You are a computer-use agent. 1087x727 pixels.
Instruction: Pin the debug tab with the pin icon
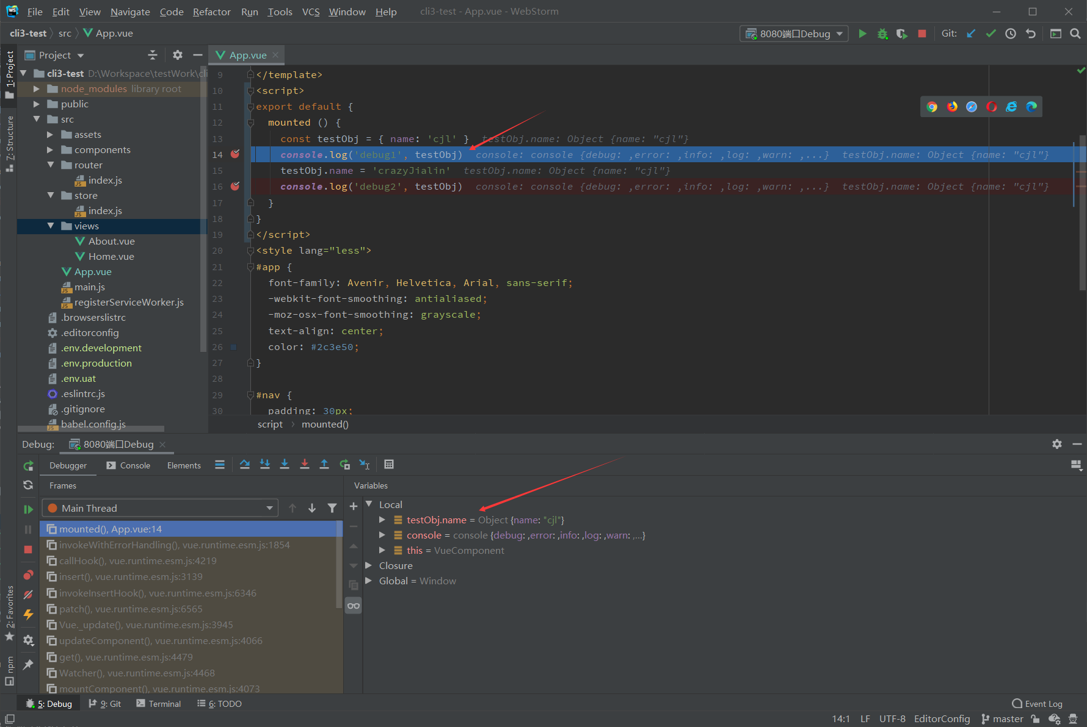tap(28, 665)
